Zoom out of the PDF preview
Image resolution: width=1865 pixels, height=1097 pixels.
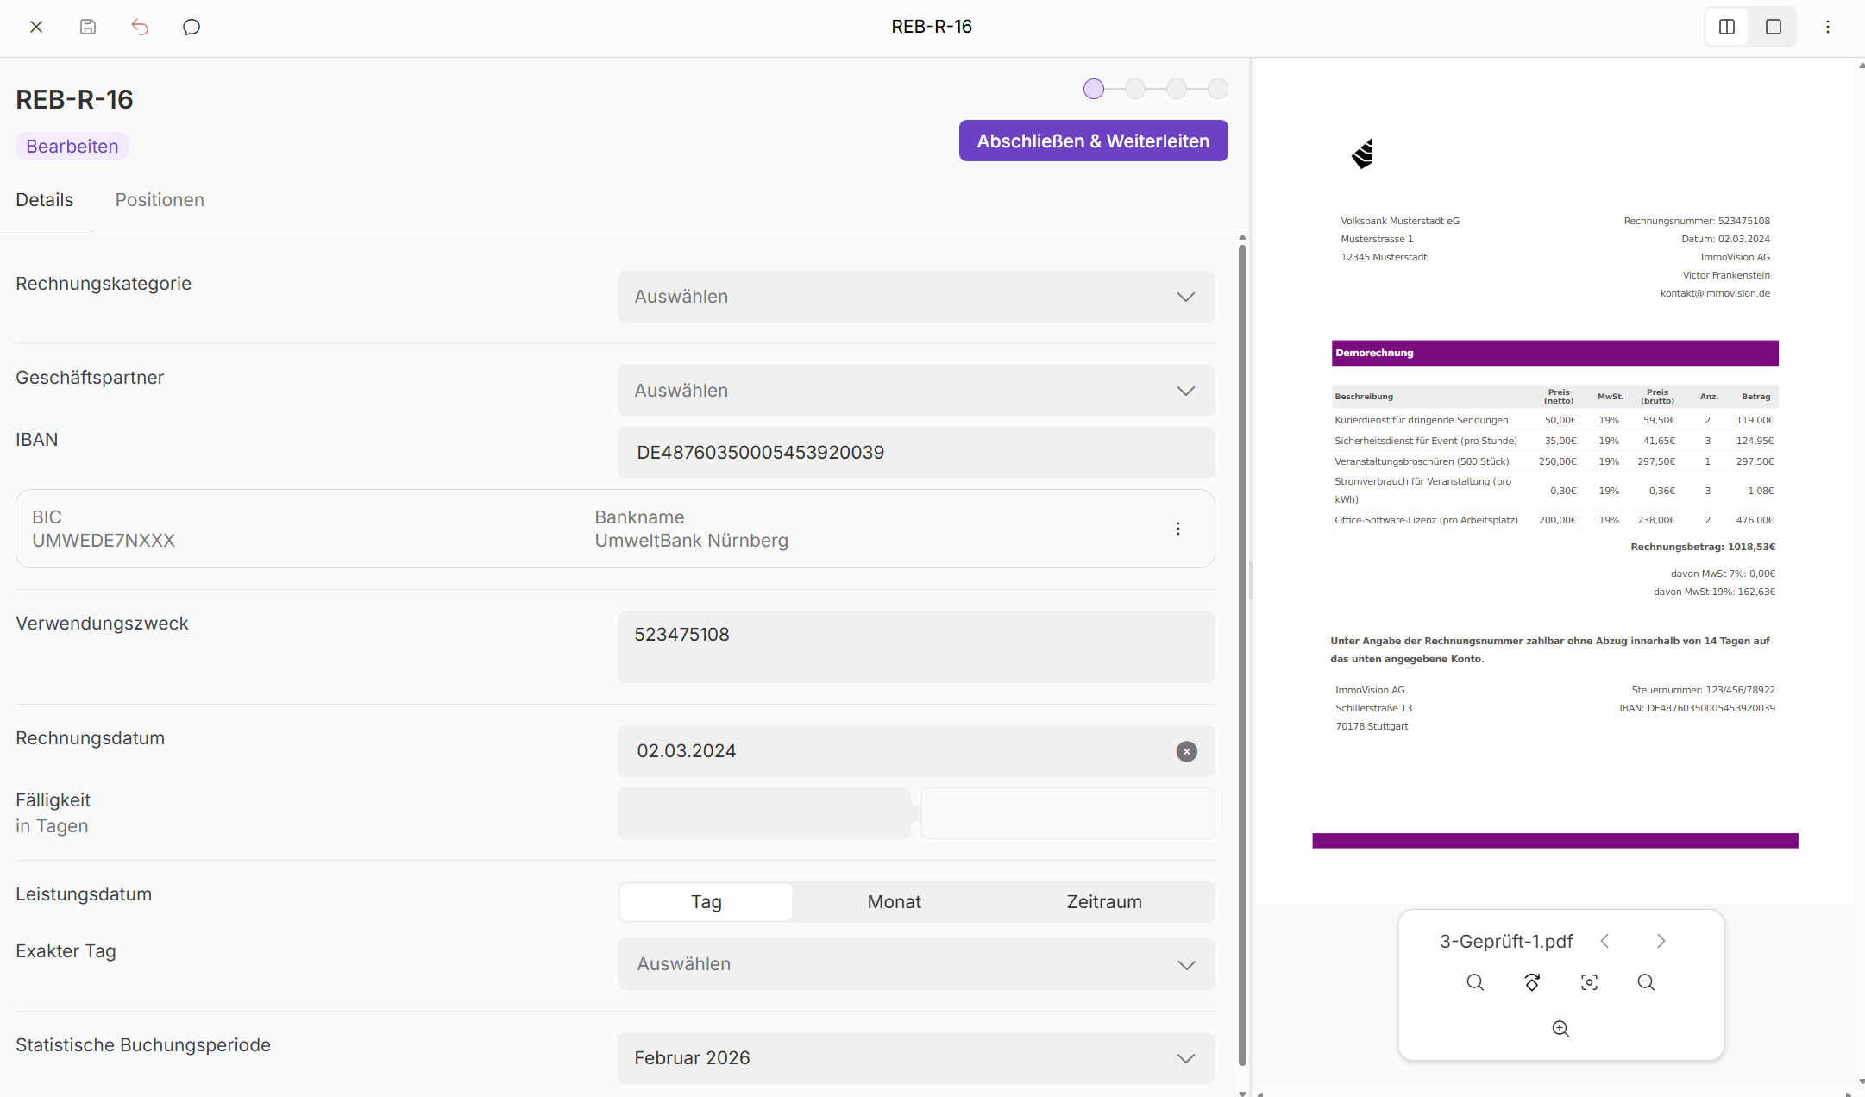pos(1646,982)
